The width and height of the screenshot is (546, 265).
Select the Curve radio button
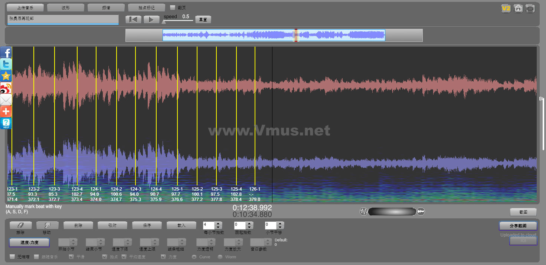194,257
